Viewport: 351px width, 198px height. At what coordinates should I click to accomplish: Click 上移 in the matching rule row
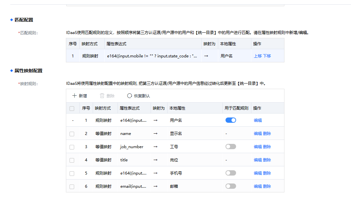pyautogui.click(x=258, y=56)
